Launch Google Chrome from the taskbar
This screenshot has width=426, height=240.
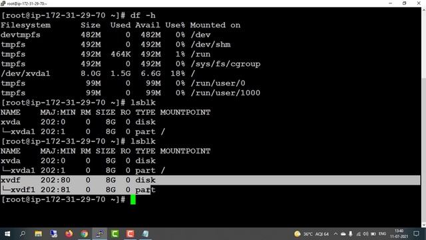click(x=85, y=234)
